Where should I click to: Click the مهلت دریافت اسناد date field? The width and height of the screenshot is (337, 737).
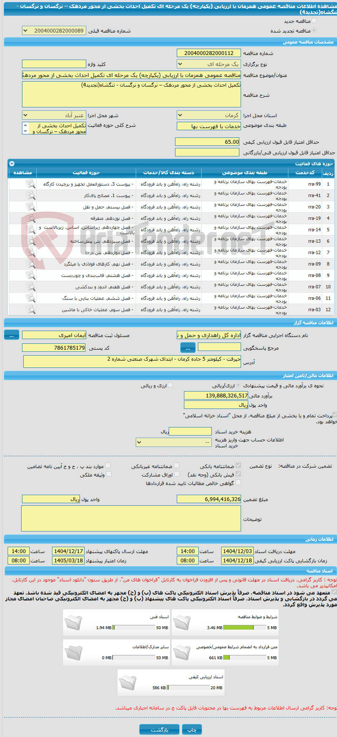(237, 551)
